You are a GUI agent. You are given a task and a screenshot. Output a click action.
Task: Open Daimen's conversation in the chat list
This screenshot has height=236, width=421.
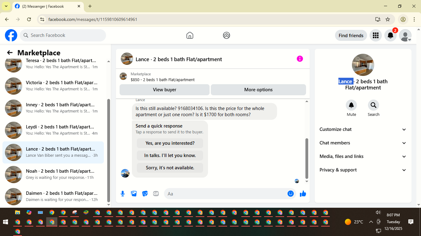(53, 197)
